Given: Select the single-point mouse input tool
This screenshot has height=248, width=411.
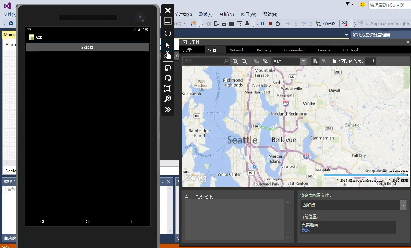Looking at the screenshot, I should point(168,45).
